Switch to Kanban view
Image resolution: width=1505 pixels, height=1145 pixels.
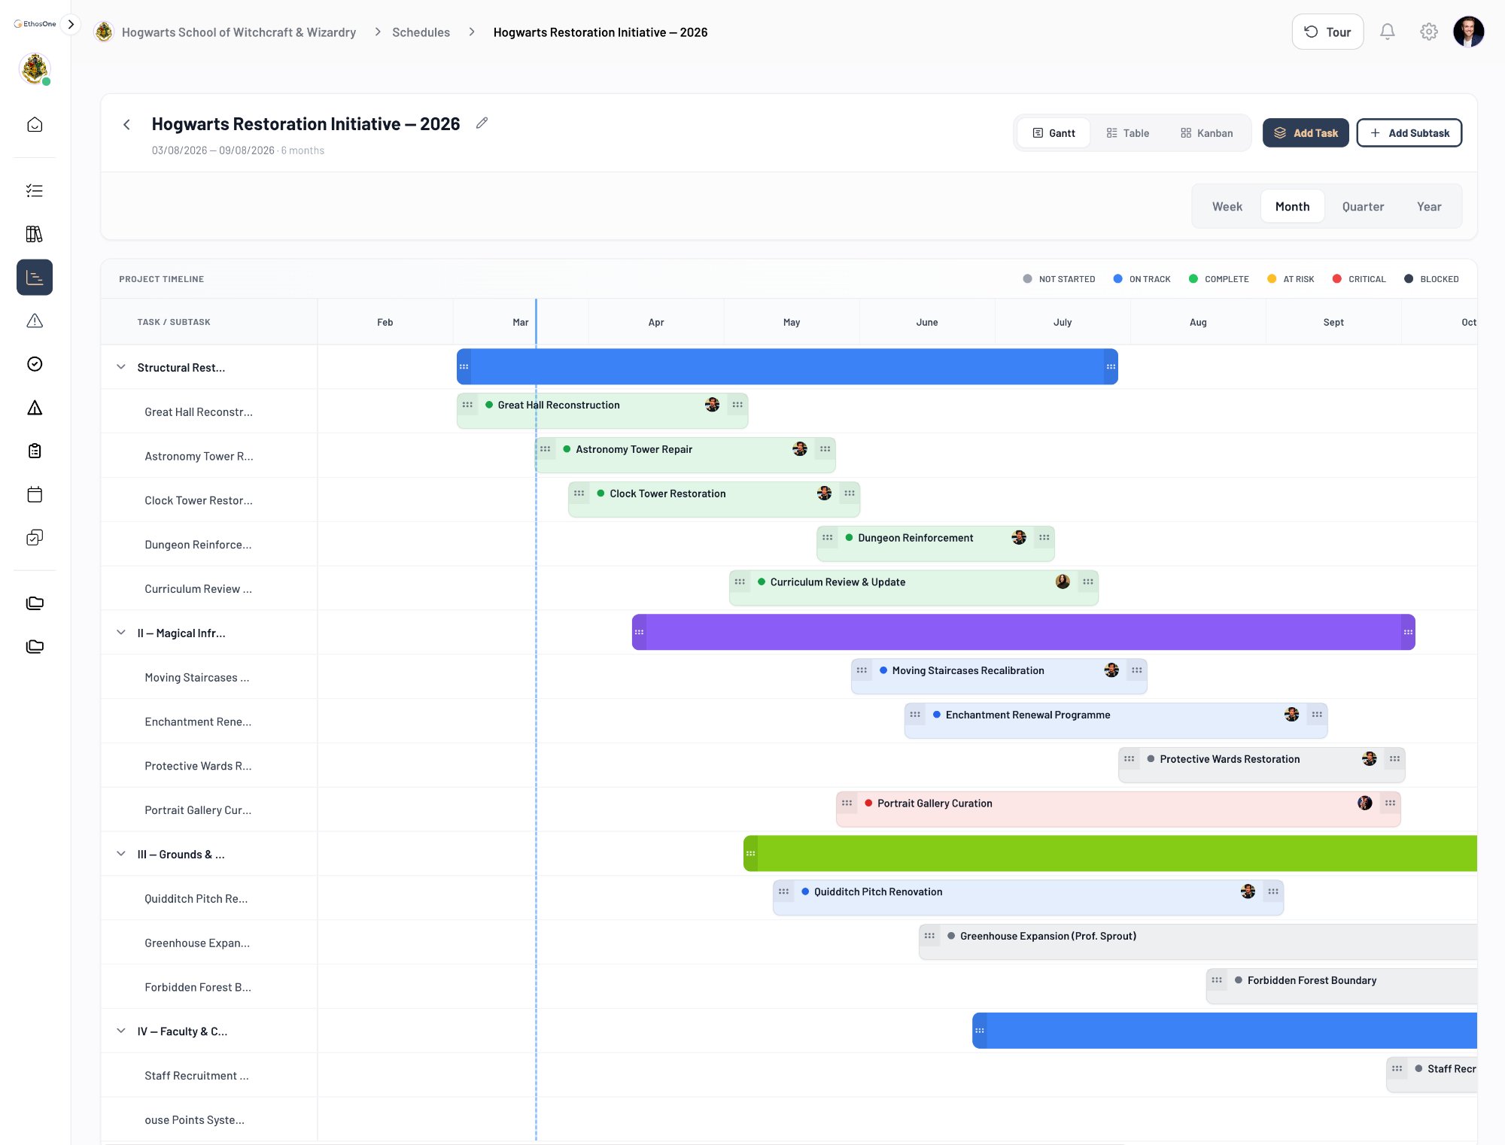(x=1206, y=133)
